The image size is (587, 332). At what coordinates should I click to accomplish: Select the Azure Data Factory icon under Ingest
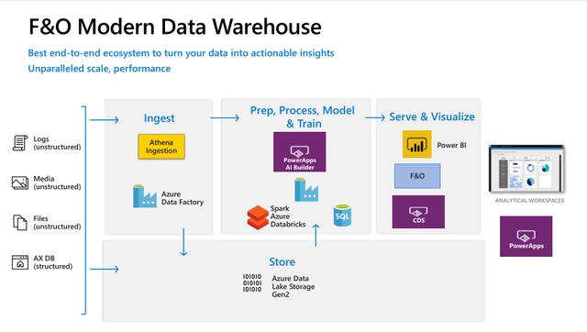click(145, 196)
